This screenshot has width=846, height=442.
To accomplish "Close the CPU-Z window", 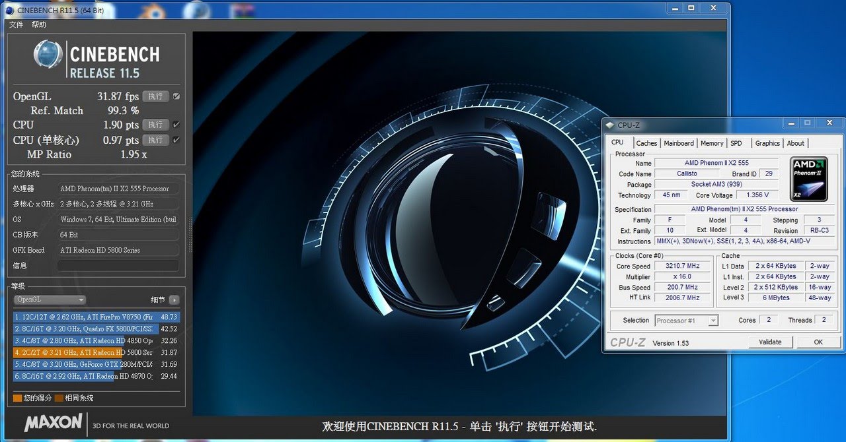I will (x=829, y=123).
